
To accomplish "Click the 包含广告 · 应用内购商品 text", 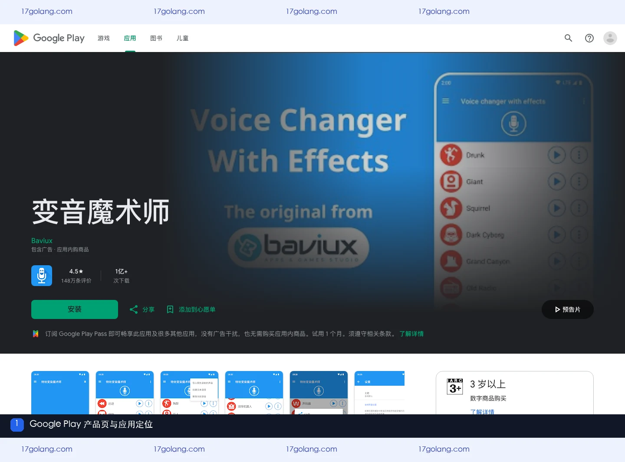I will [x=60, y=250].
